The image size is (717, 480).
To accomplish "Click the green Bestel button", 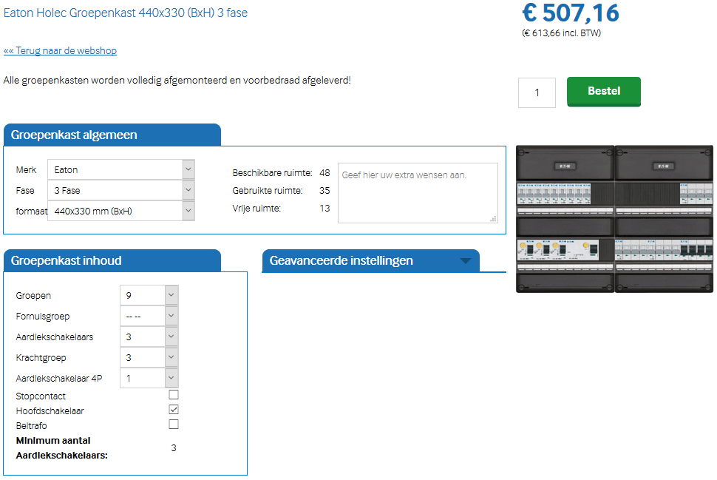I will (604, 92).
